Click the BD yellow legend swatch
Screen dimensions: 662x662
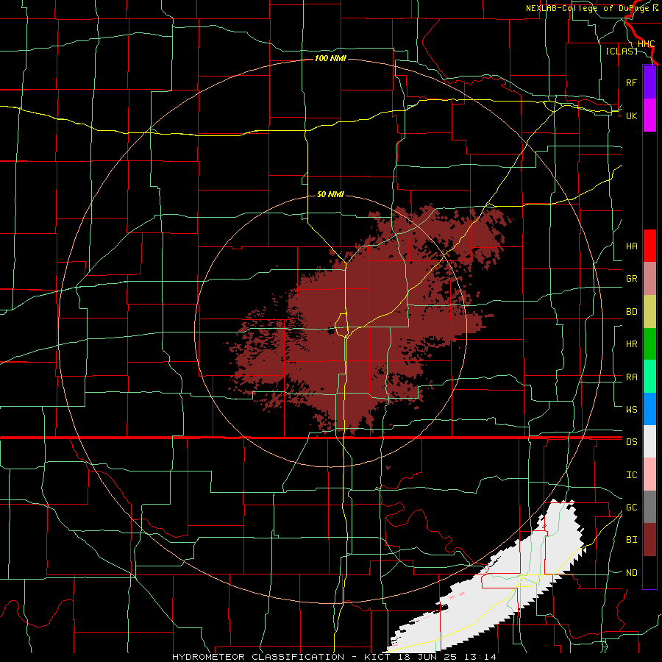click(x=649, y=312)
